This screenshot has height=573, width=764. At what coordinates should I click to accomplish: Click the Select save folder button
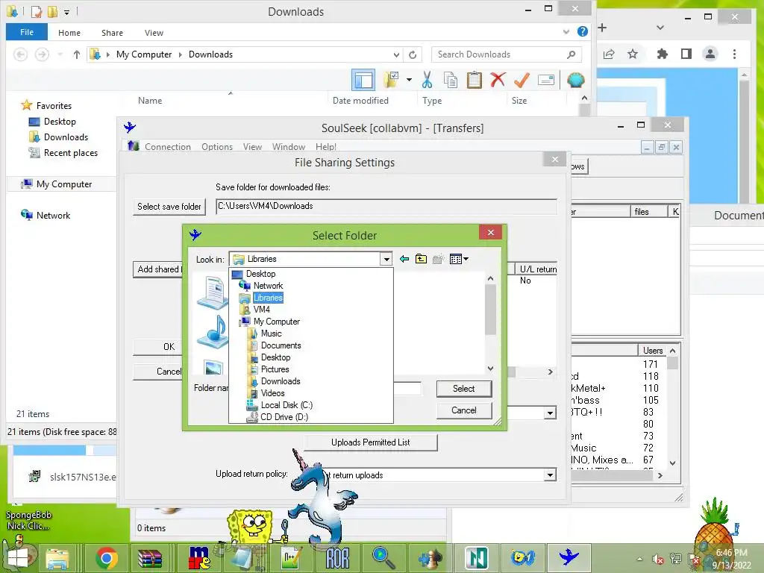[169, 207]
